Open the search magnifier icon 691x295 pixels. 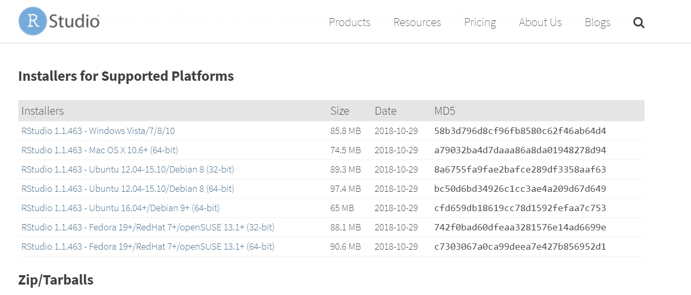[x=639, y=22]
